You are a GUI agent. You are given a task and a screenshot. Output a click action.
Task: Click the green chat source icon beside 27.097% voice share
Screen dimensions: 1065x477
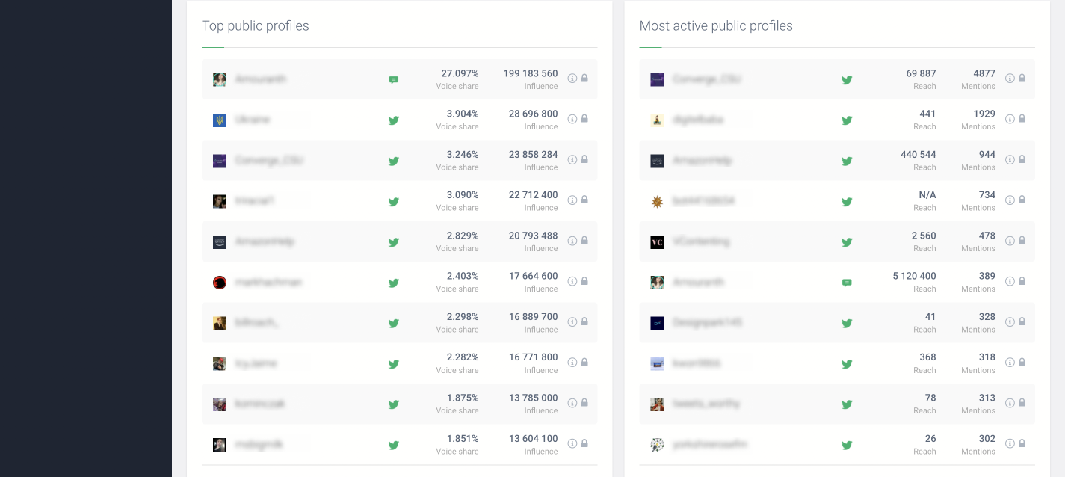coord(394,80)
